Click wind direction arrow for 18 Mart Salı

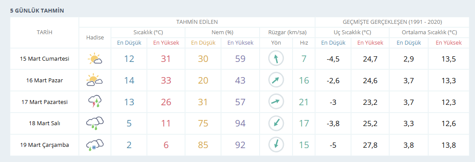pyautogui.click(x=276, y=123)
